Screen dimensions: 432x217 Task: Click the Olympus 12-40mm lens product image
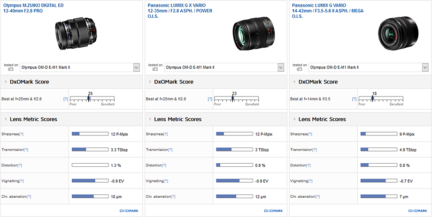point(76,33)
